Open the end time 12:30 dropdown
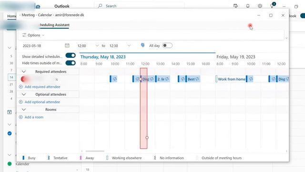 [x=129, y=46]
